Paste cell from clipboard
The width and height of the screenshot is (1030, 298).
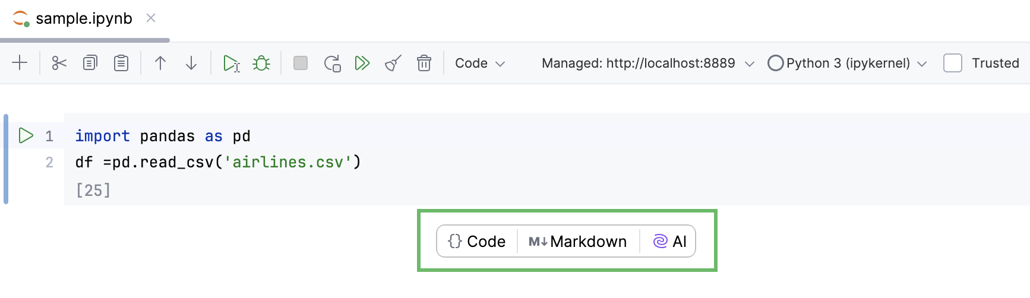tap(121, 63)
